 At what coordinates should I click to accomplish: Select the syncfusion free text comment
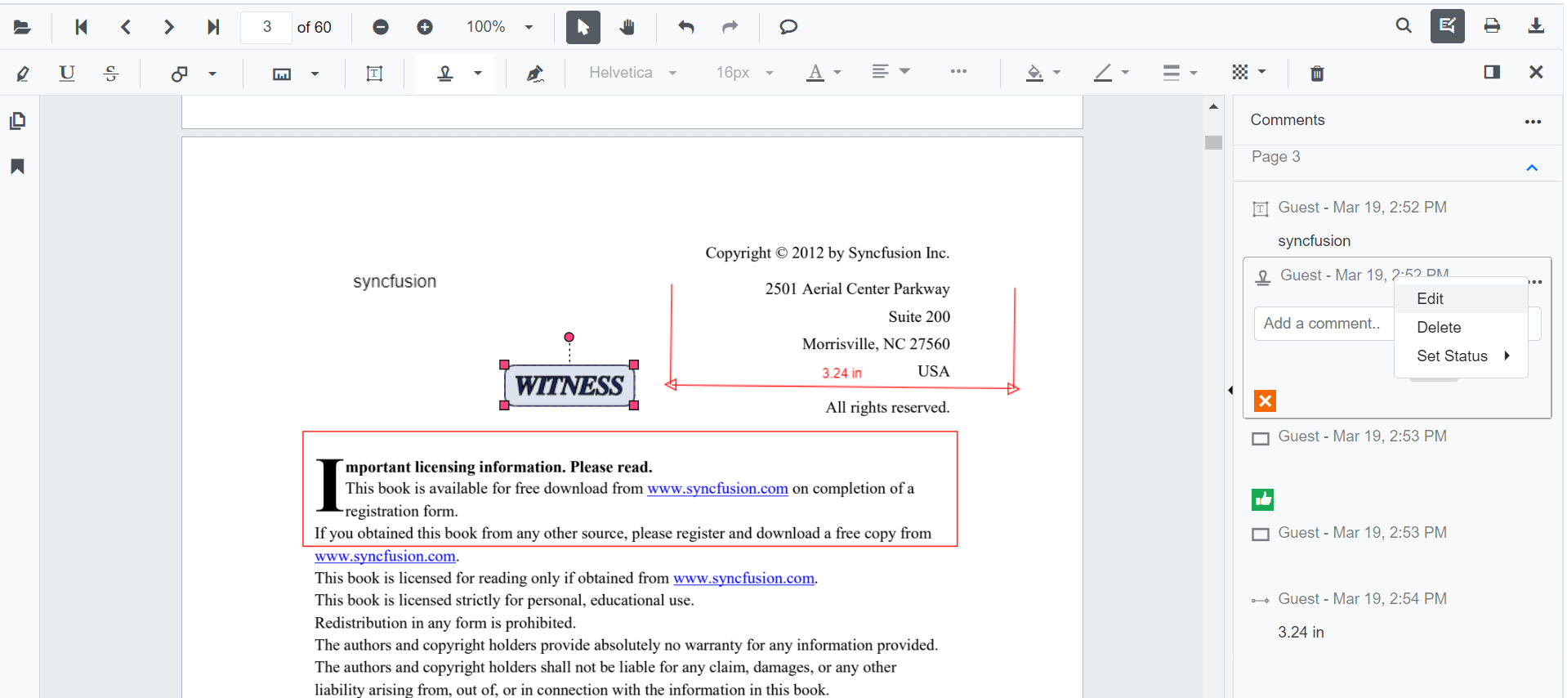(1314, 241)
